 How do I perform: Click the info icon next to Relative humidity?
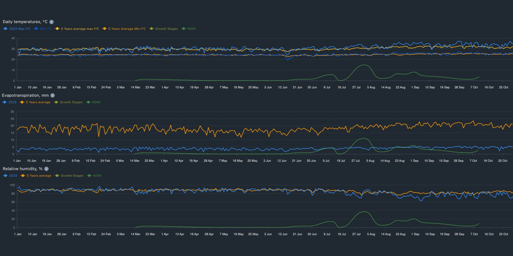(x=46, y=169)
